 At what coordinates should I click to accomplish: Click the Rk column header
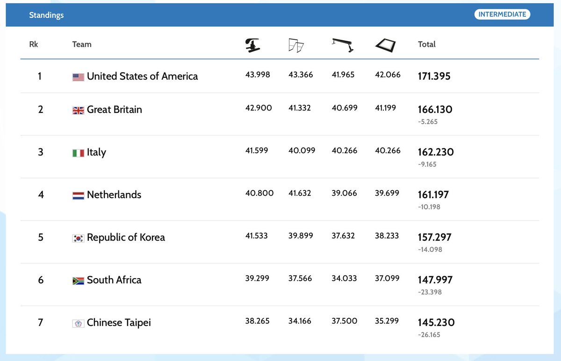click(33, 44)
